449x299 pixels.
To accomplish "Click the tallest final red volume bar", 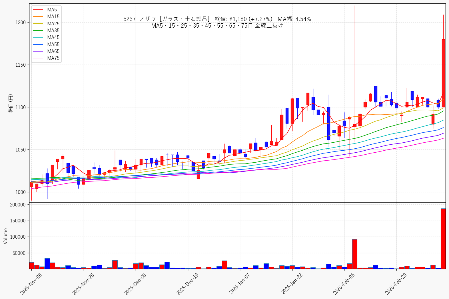I will (443, 239).
